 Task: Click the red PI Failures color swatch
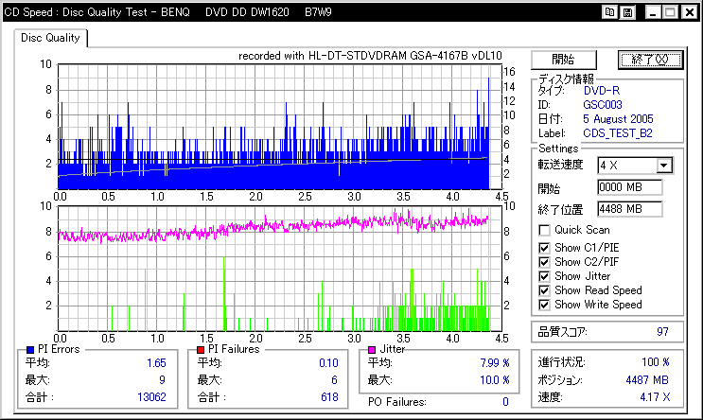[x=201, y=350]
